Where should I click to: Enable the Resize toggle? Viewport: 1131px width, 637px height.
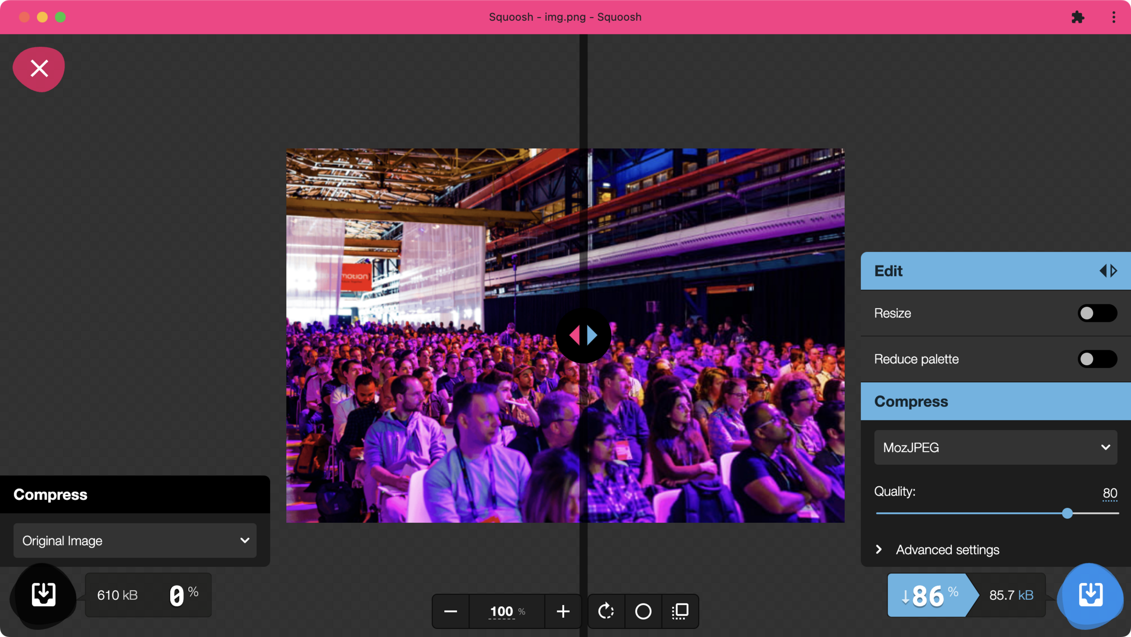tap(1097, 313)
